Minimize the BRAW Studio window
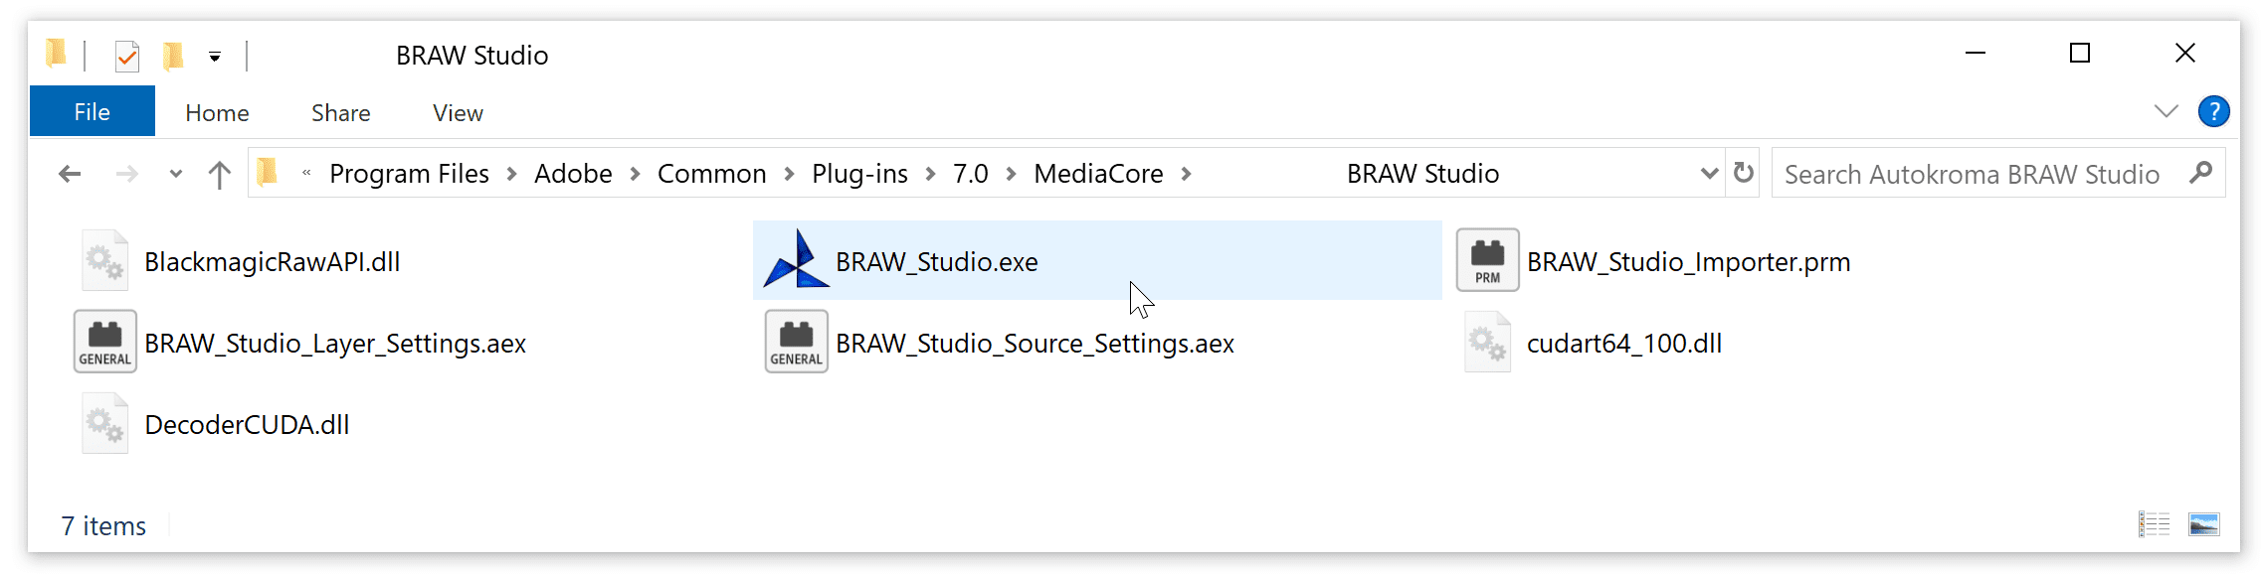 (1976, 53)
